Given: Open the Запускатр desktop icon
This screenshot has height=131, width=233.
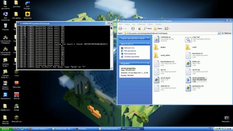Looking at the screenshot, I should [28, 15].
